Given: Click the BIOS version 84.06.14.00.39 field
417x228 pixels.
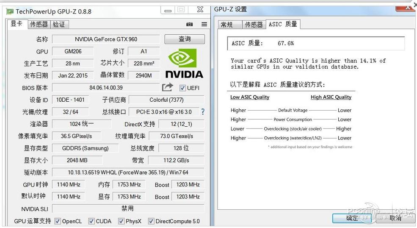Looking at the screenshot, I should pyautogui.click(x=106, y=88).
